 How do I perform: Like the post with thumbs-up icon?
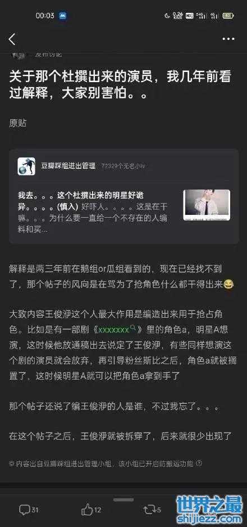point(91,510)
